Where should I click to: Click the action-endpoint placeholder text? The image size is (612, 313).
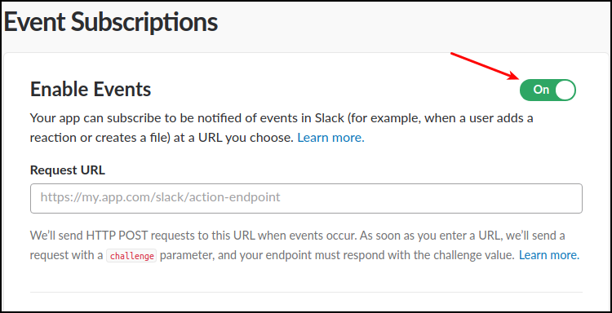click(160, 197)
